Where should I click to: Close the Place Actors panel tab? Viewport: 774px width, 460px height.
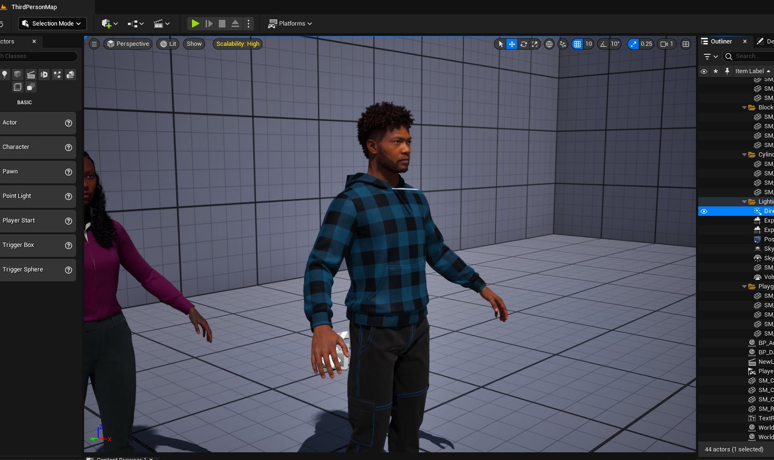point(34,41)
